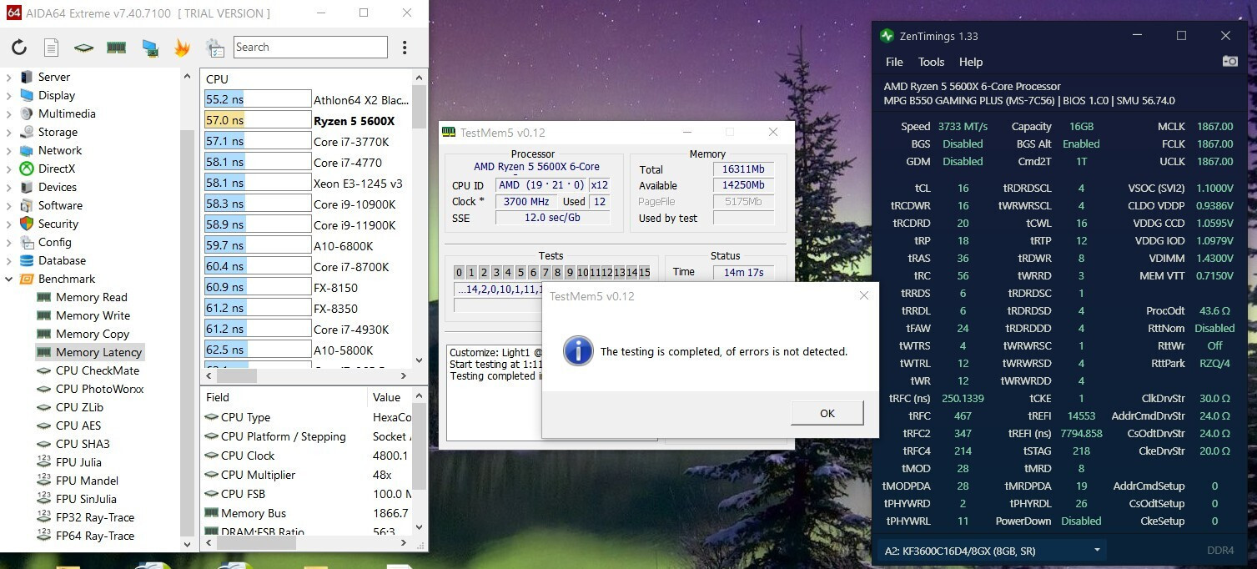The width and height of the screenshot is (1257, 569).
Task: Select the Ryzen 5 5600X result row
Action: pyautogui.click(x=307, y=121)
